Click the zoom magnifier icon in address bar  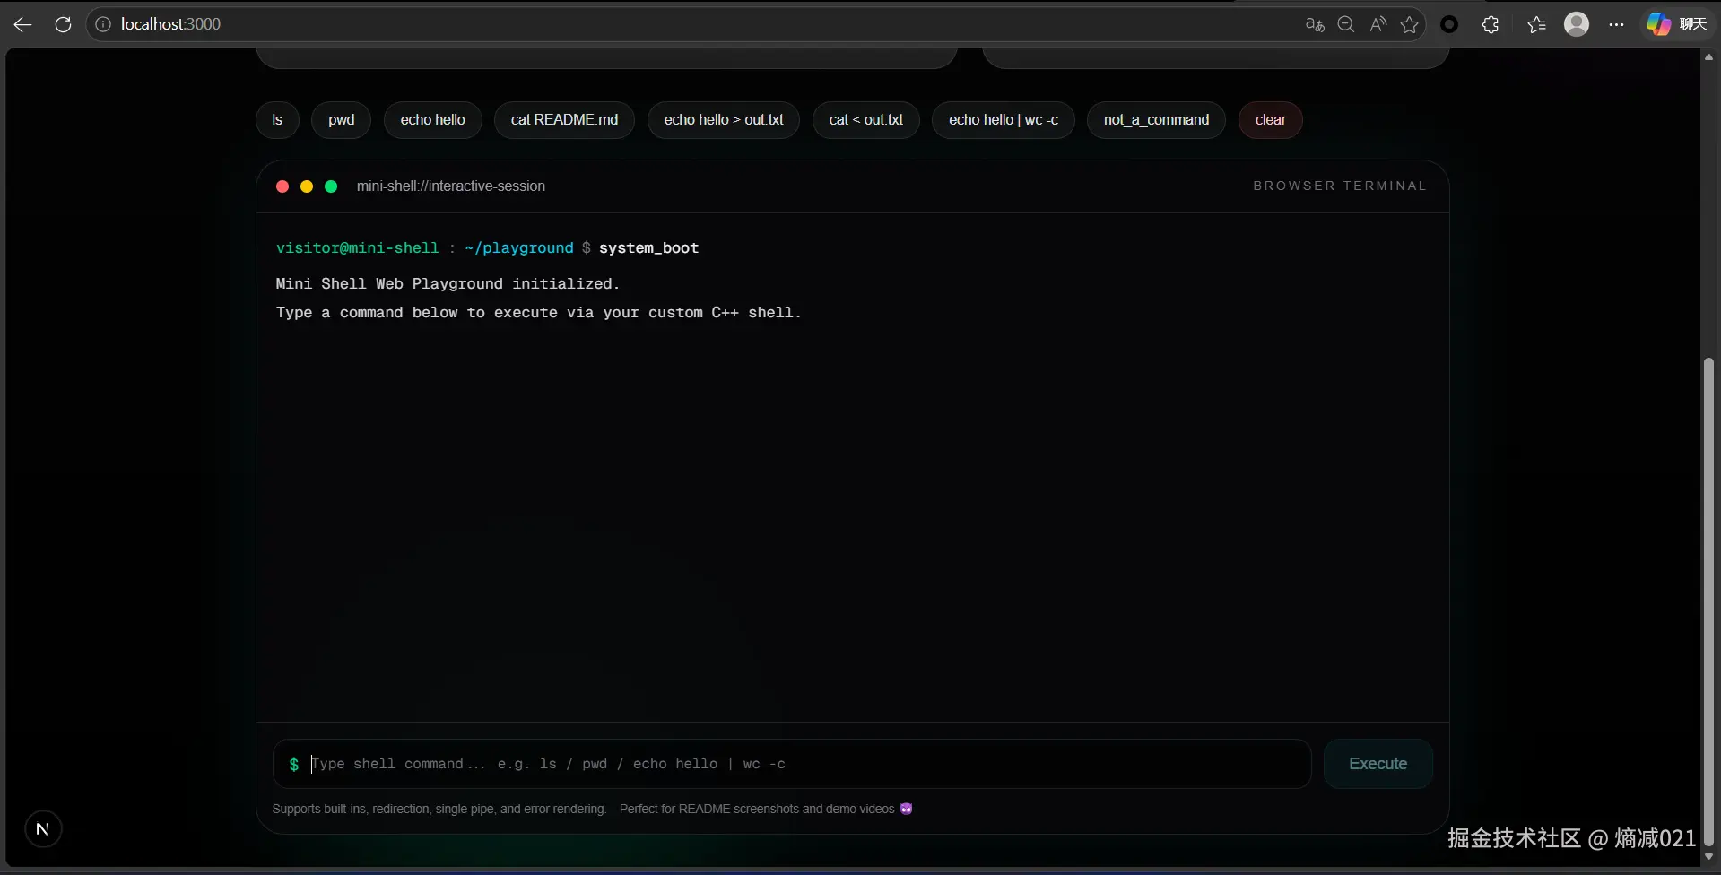tap(1345, 24)
